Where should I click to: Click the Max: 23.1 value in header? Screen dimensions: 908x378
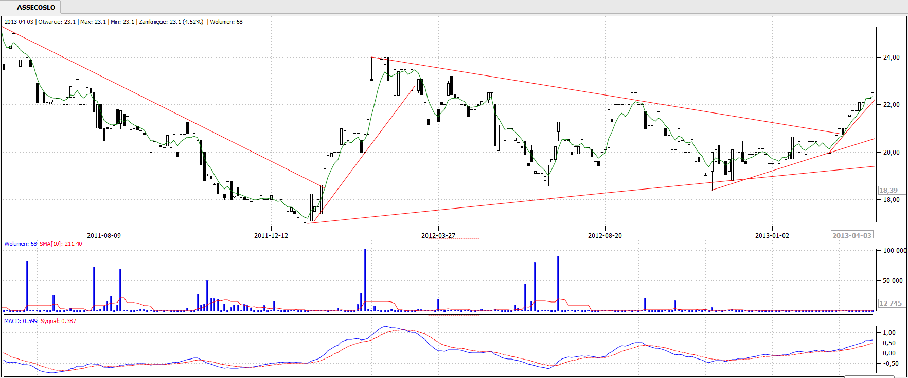(x=93, y=22)
